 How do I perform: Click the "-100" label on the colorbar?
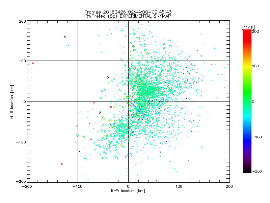pyautogui.click(x=257, y=137)
